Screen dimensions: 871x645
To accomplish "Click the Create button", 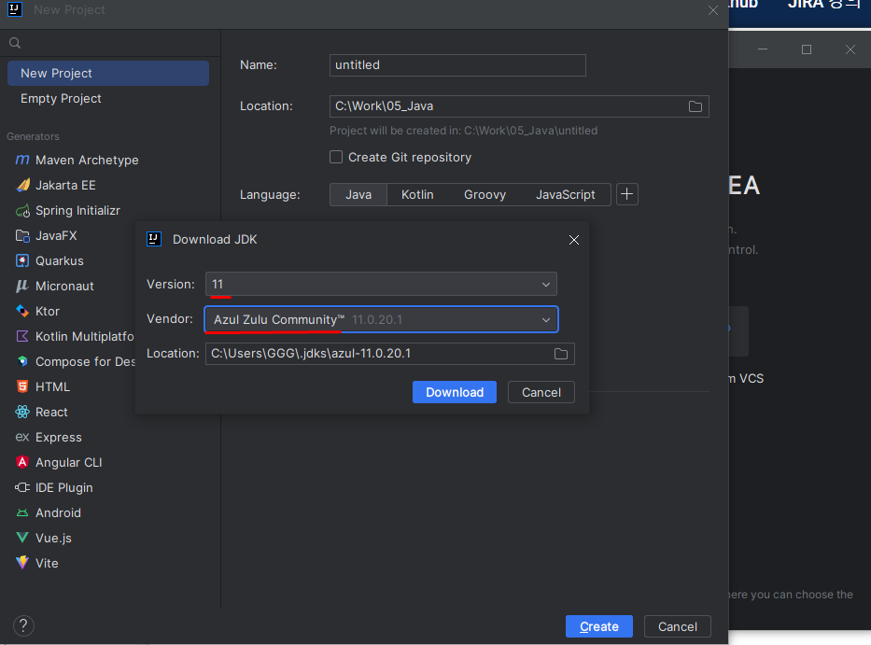I will coord(598,626).
